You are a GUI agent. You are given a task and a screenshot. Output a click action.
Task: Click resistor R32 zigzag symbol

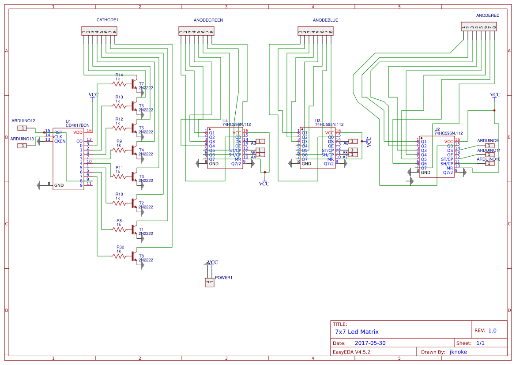point(119,256)
